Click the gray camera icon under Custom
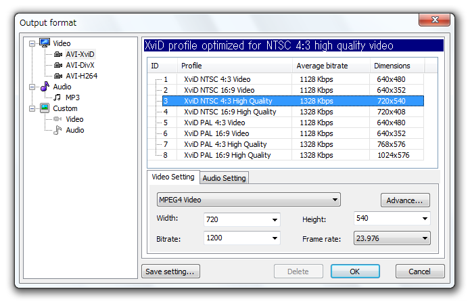 (57, 119)
